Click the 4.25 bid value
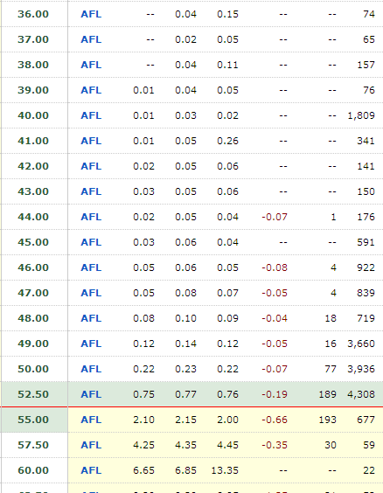 click(143, 445)
